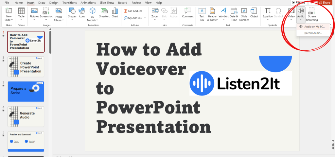Click the slide title text
The width and height of the screenshot is (335, 157).
click(153, 88)
